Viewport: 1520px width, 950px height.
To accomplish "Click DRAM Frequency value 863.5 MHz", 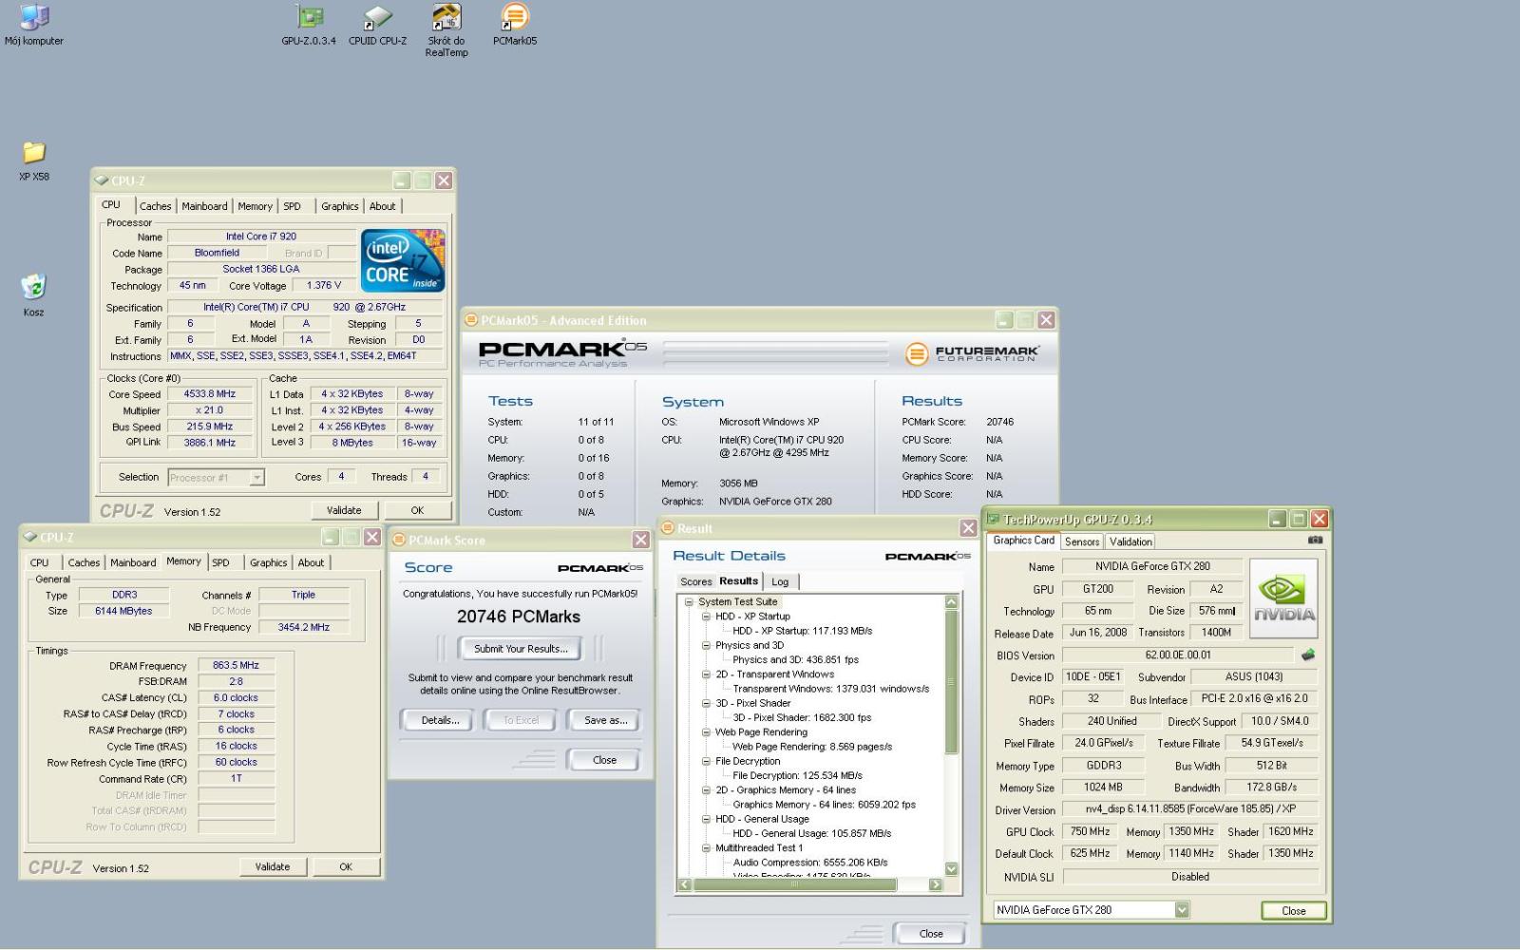I will [x=237, y=666].
